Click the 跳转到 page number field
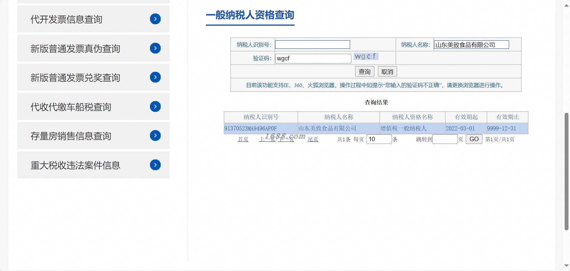 445,139
